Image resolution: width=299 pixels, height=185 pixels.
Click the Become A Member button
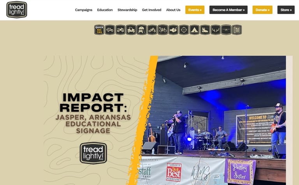point(229,10)
